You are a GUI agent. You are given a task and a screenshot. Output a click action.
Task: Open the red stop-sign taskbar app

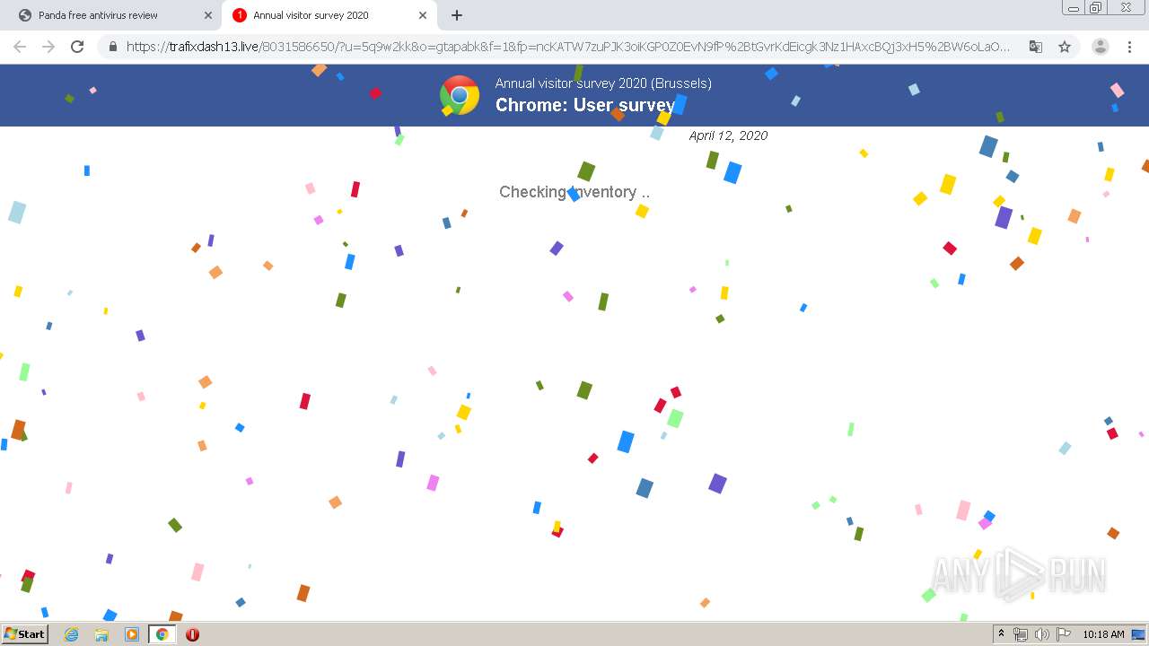[192, 634]
